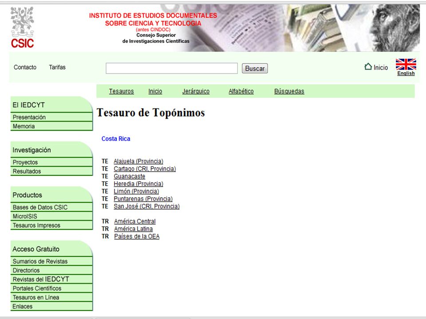Open the English version link
This screenshot has width=426, height=319.
pyautogui.click(x=406, y=73)
